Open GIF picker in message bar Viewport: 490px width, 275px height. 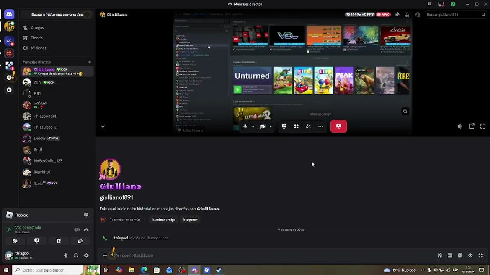pos(450,256)
